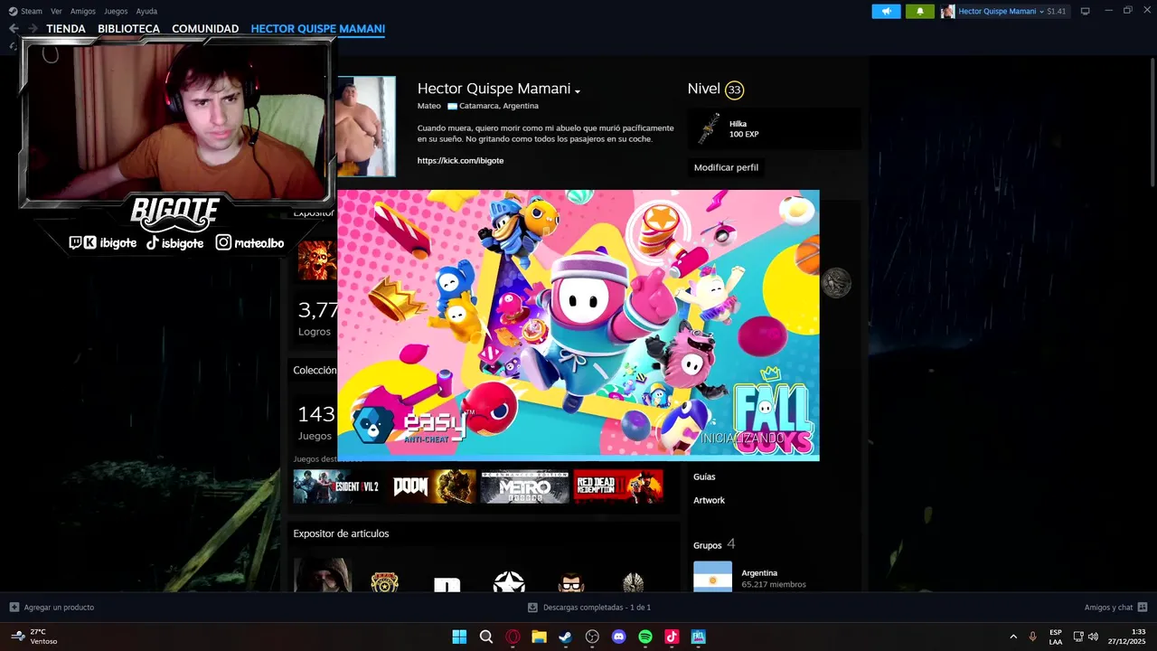This screenshot has width=1157, height=651.
Task: Click the profile avatar picture
Action: 366,127
